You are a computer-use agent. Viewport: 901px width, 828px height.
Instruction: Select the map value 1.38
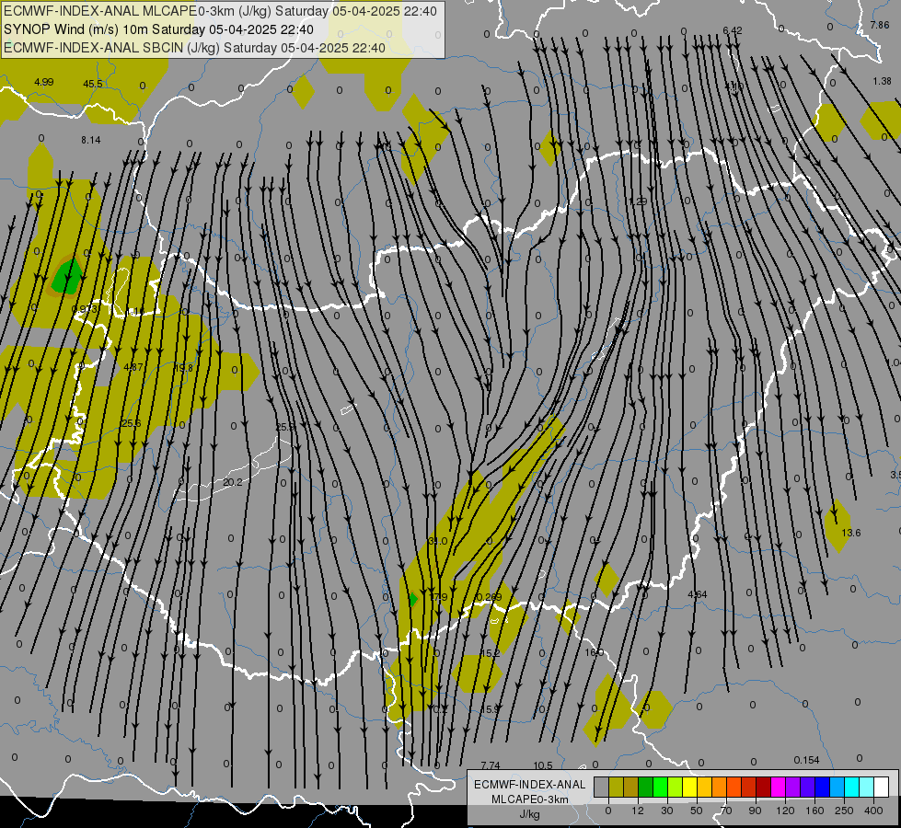[x=882, y=81]
